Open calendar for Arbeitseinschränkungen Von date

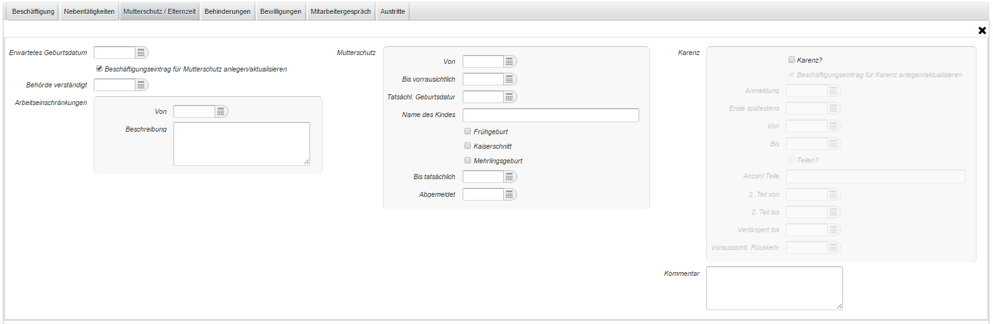[221, 112]
